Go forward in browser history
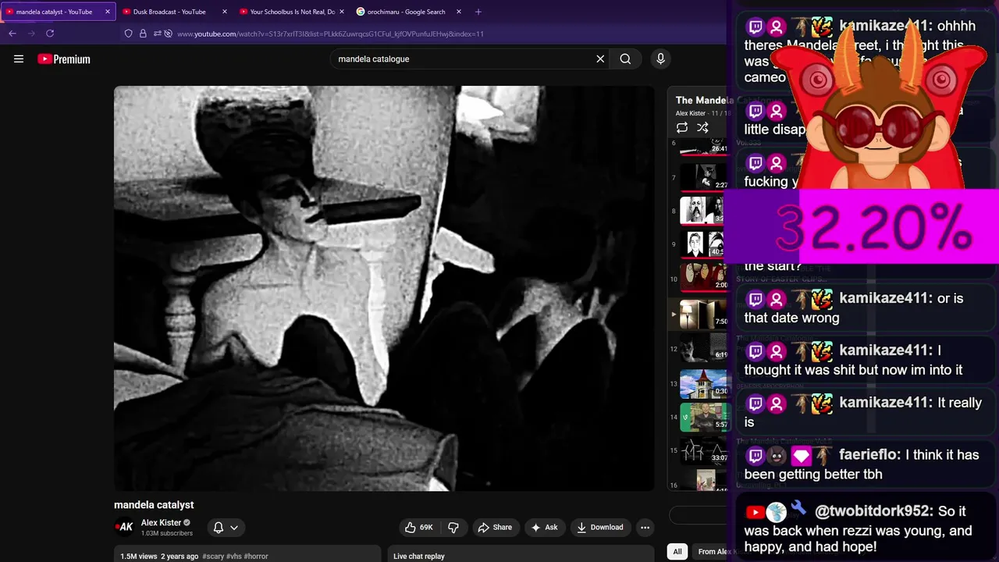This screenshot has width=999, height=562. tap(31, 34)
